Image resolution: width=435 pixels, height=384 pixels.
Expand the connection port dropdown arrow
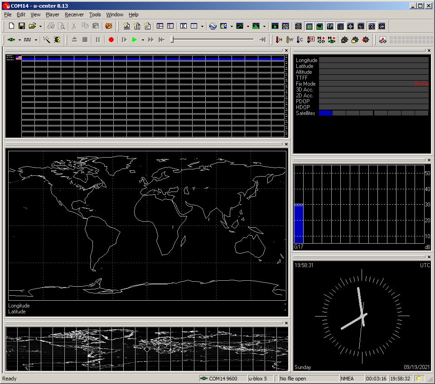tap(19, 40)
